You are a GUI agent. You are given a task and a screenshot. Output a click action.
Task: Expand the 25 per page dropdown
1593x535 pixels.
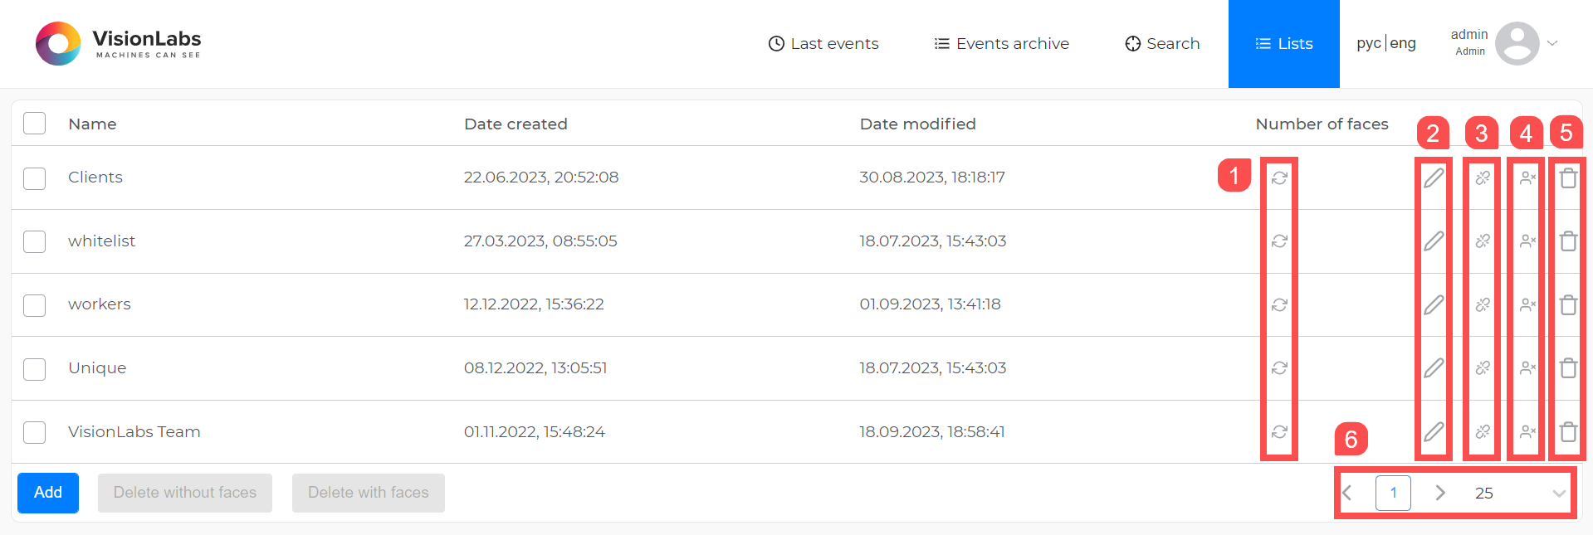point(1558,494)
